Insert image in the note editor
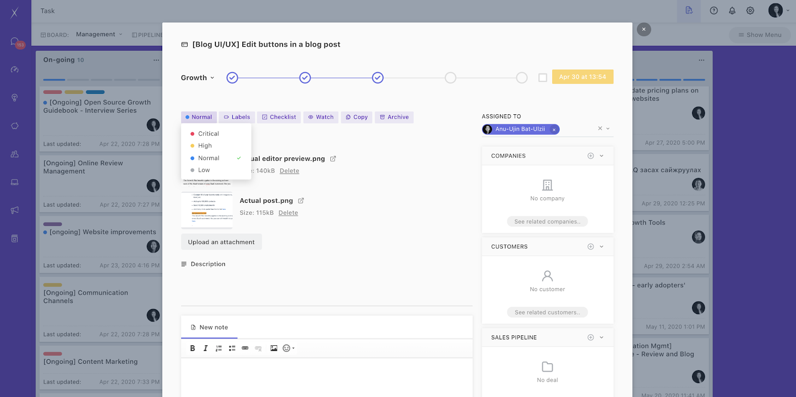This screenshot has width=796, height=397. tap(274, 348)
